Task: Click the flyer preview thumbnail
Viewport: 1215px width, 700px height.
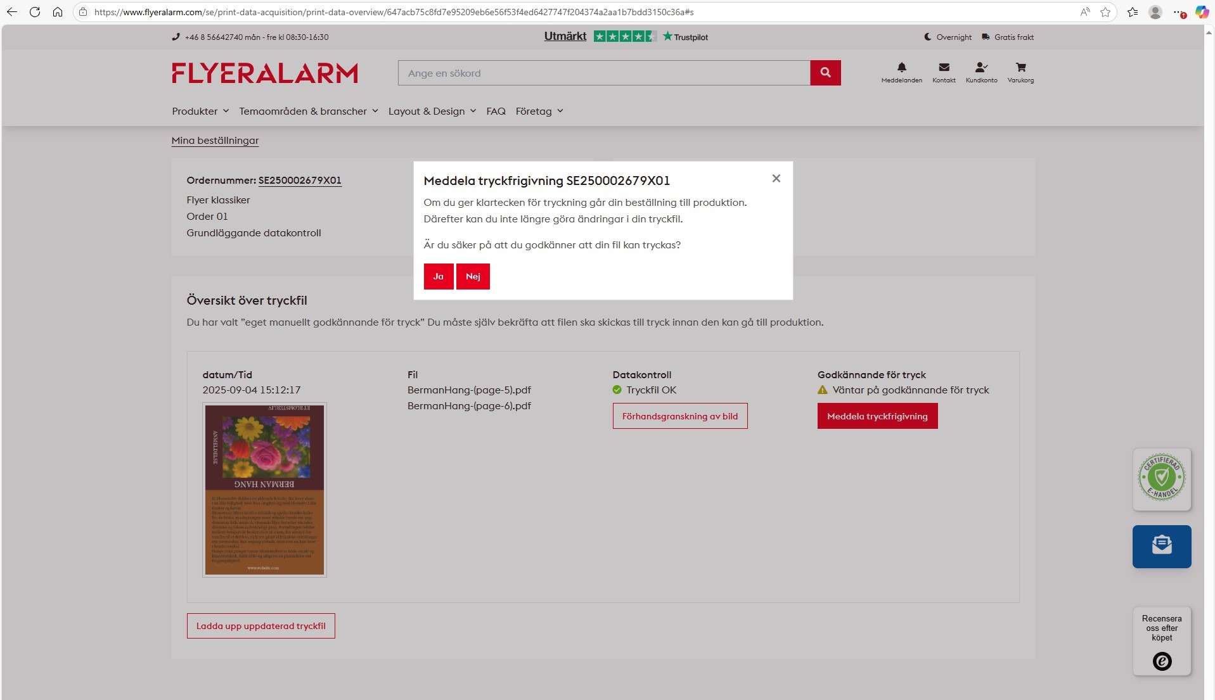Action: [x=264, y=490]
